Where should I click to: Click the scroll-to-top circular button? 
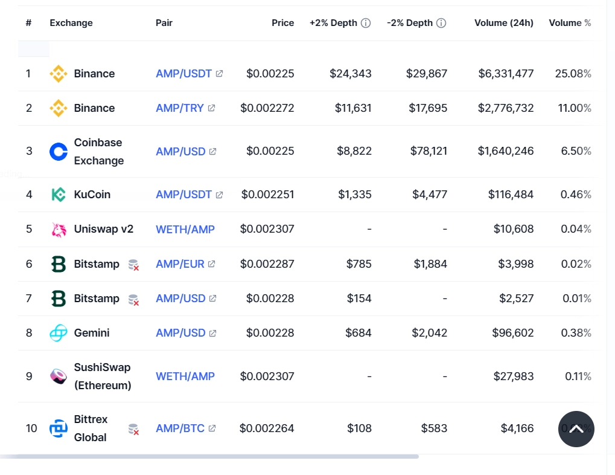click(x=576, y=429)
